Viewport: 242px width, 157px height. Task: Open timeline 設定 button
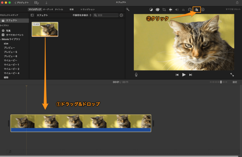[x=235, y=82]
